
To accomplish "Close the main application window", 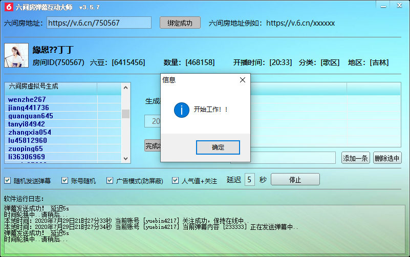I will tap(399, 6).
